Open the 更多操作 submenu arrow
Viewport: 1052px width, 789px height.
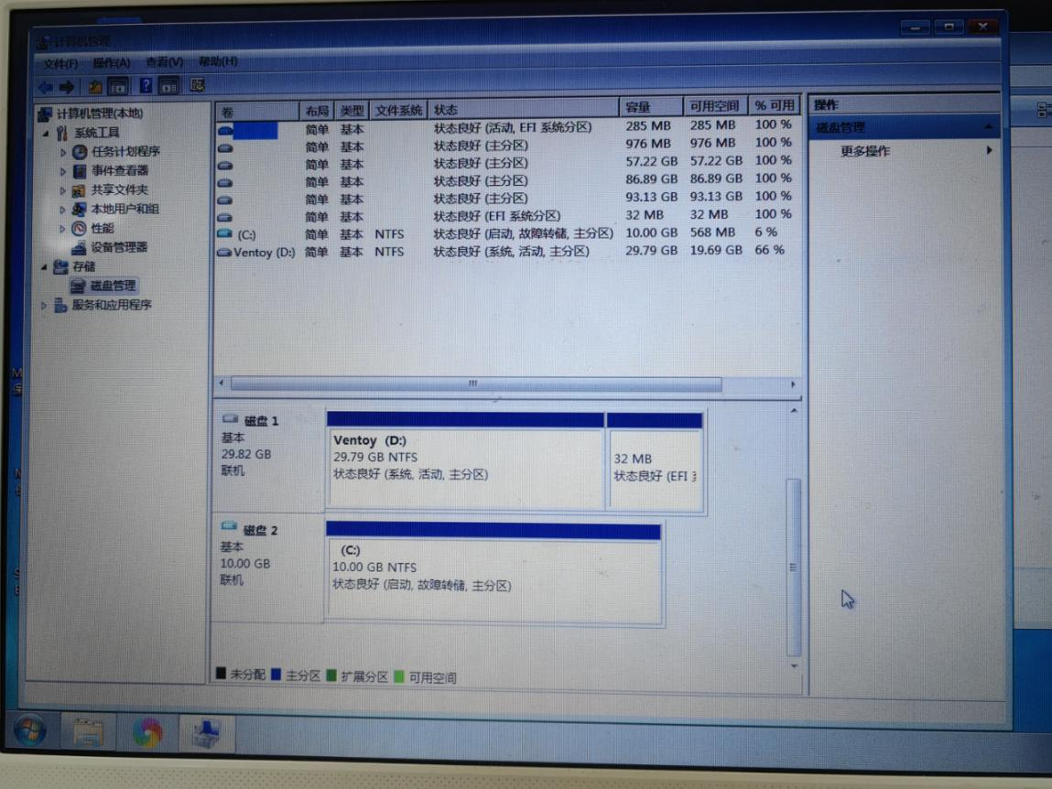(989, 150)
